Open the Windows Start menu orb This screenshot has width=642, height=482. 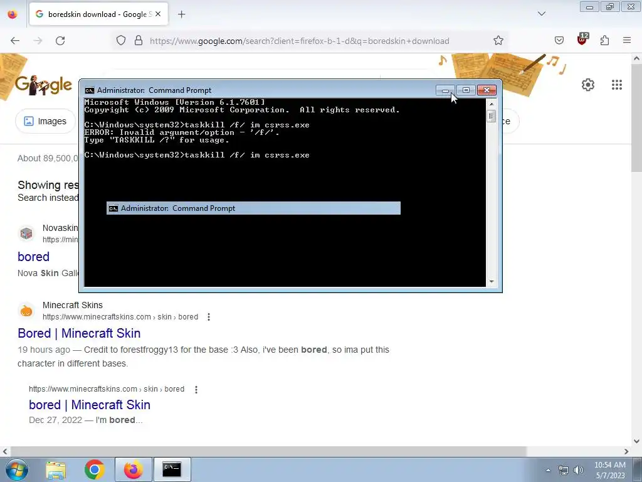click(17, 469)
